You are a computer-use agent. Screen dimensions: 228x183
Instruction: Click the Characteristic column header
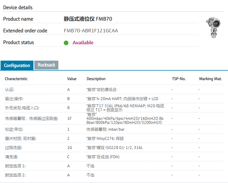(16, 79)
